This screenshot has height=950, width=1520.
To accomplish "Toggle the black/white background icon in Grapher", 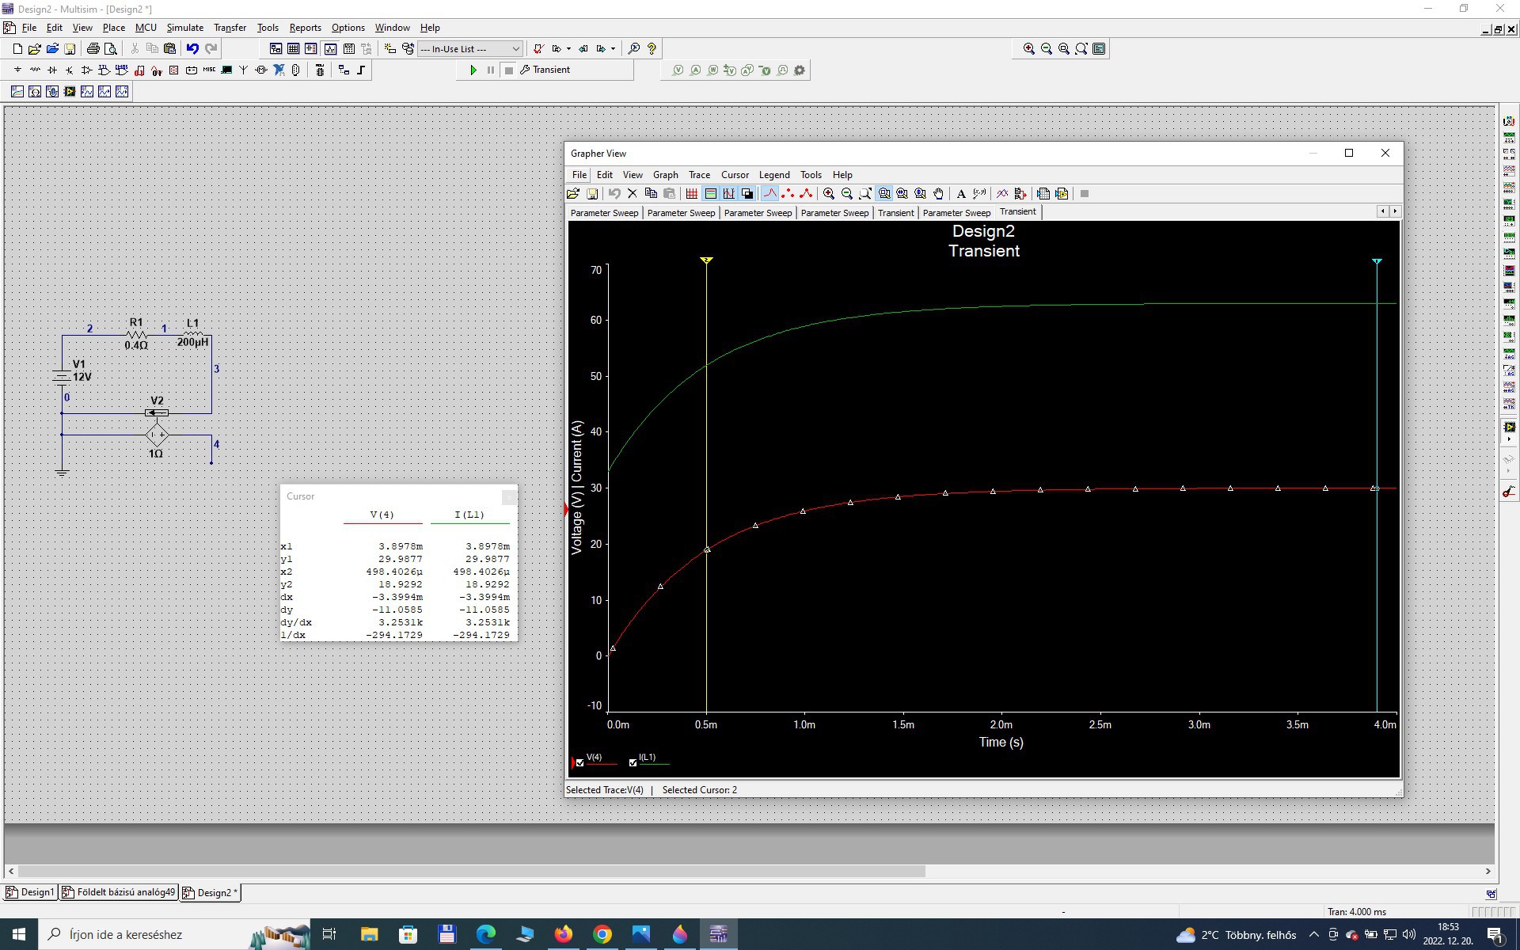I will [x=747, y=194].
